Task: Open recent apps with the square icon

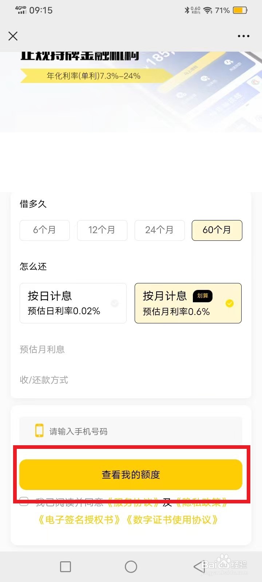Action: [x=65, y=566]
